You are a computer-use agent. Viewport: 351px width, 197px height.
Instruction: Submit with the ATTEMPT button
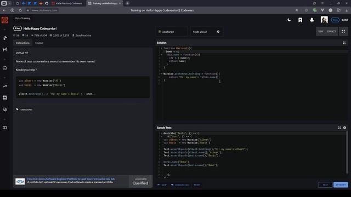[341, 185]
